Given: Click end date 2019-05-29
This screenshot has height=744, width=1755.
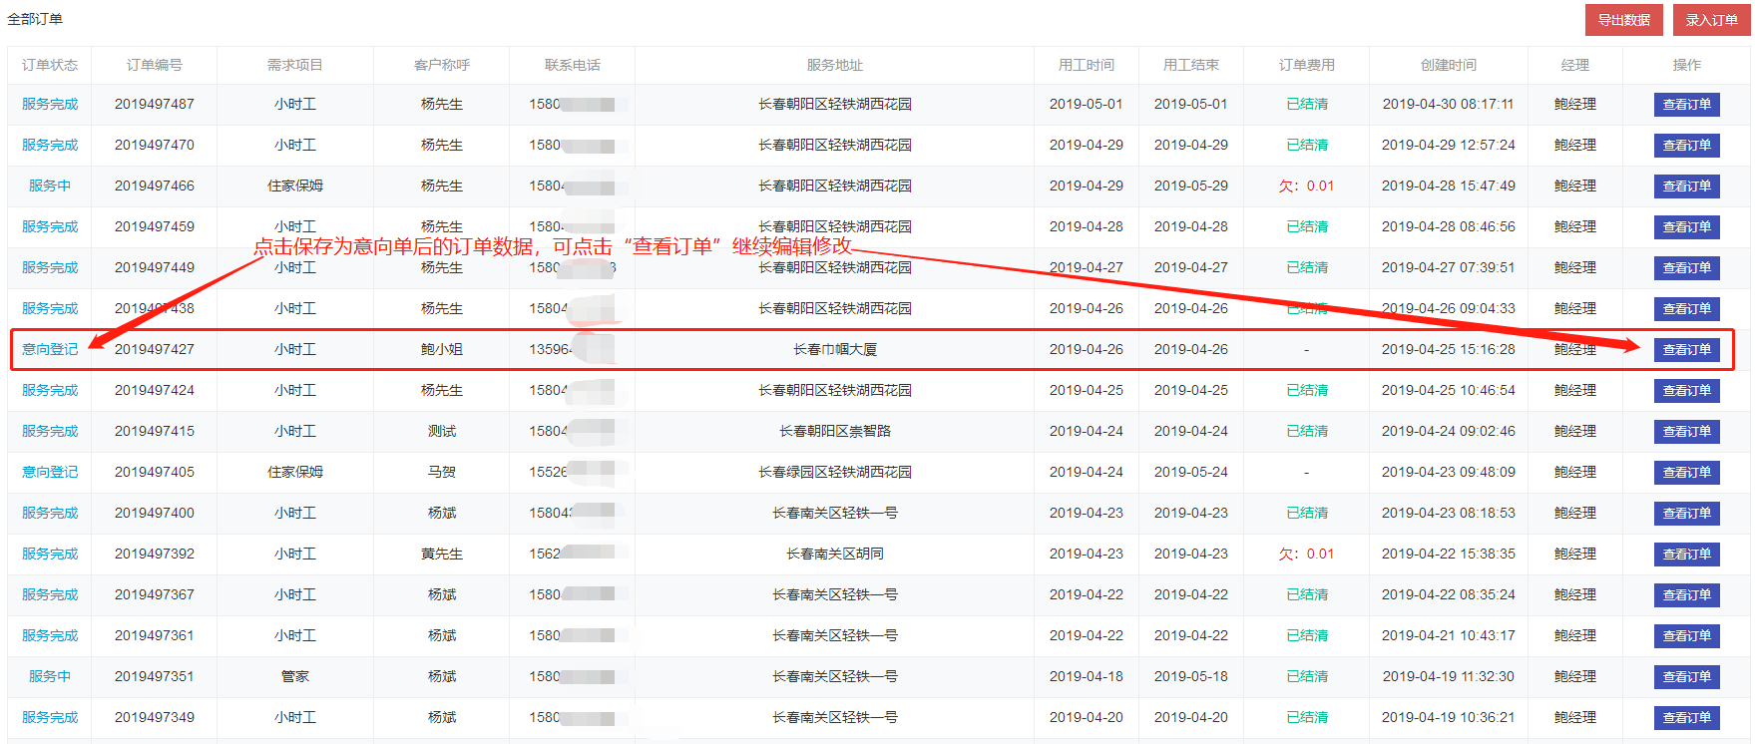Looking at the screenshot, I should tap(1191, 186).
